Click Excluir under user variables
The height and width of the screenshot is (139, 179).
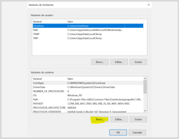pyautogui.click(x=138, y=62)
